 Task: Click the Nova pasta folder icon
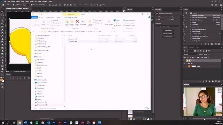point(90,22)
